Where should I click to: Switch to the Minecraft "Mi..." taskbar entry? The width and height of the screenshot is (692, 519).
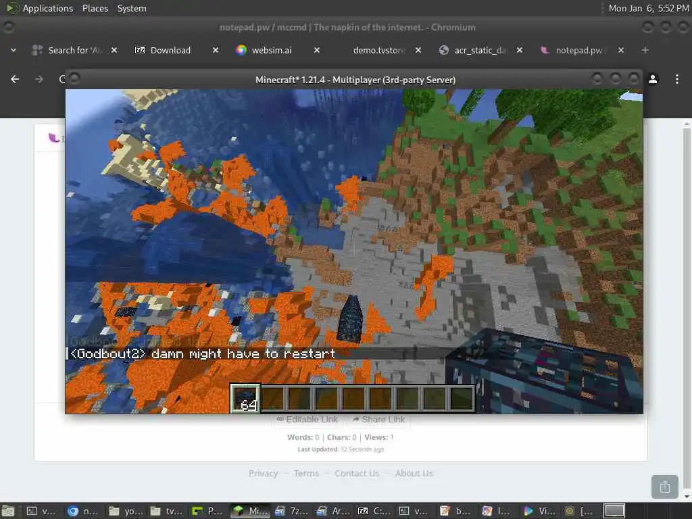250,511
